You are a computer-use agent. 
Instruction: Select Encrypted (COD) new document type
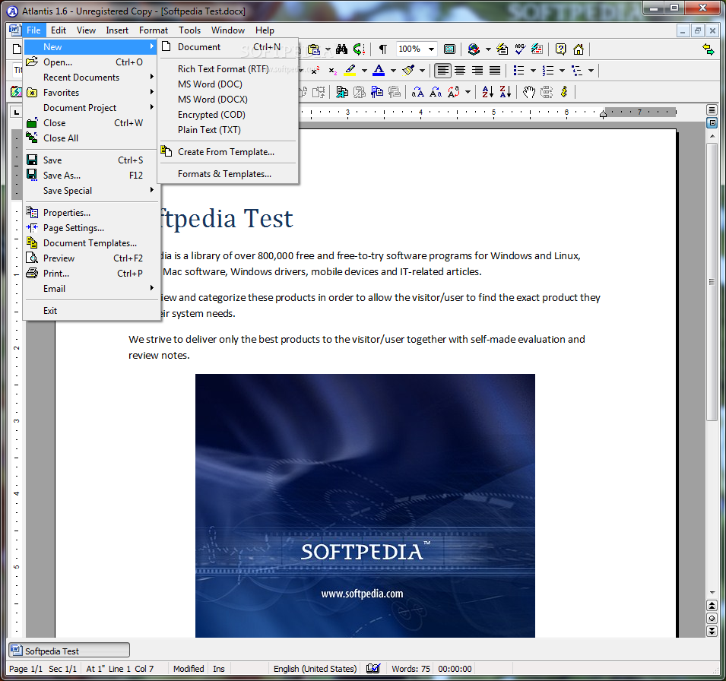228,115
